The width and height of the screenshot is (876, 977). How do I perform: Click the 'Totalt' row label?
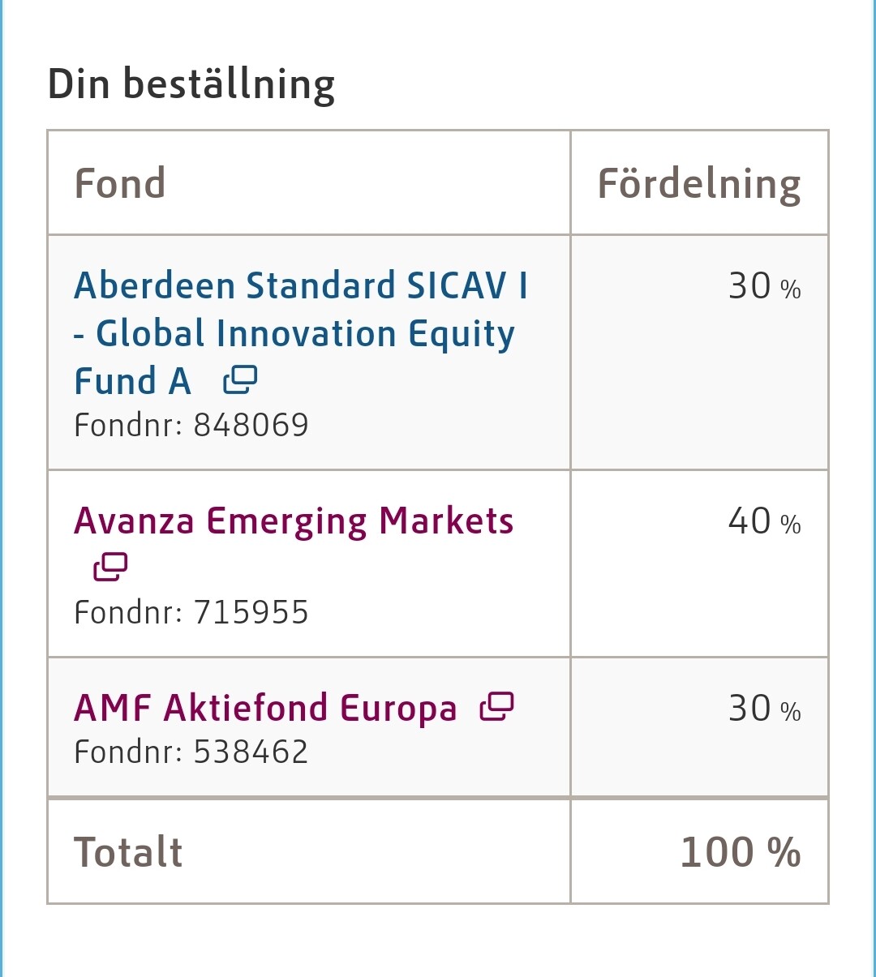tap(128, 852)
